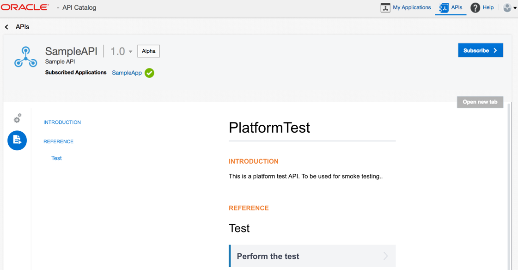Open the user avatar menu
518x270 pixels.
(509, 7)
